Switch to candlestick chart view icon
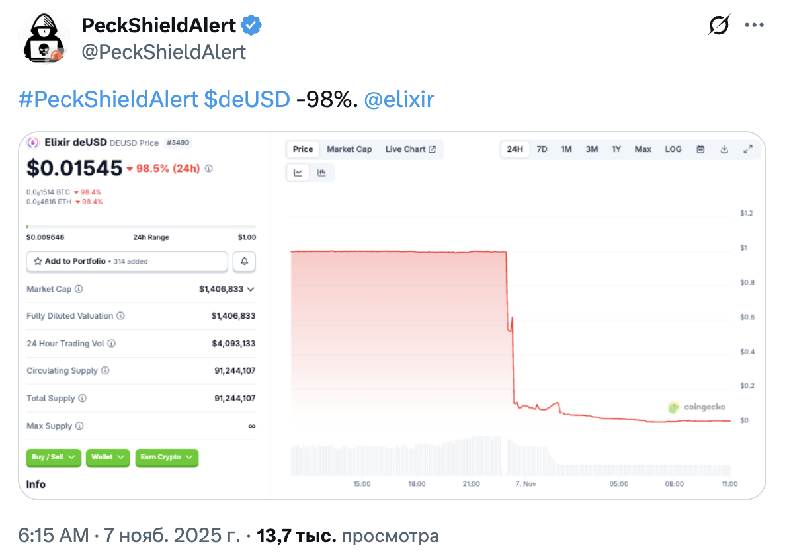The image size is (787, 558). (x=321, y=172)
